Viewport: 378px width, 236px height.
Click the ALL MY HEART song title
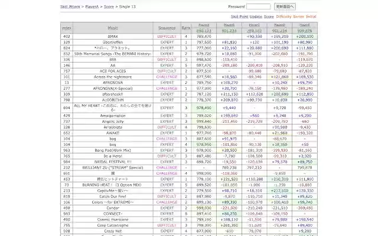tap(113, 108)
